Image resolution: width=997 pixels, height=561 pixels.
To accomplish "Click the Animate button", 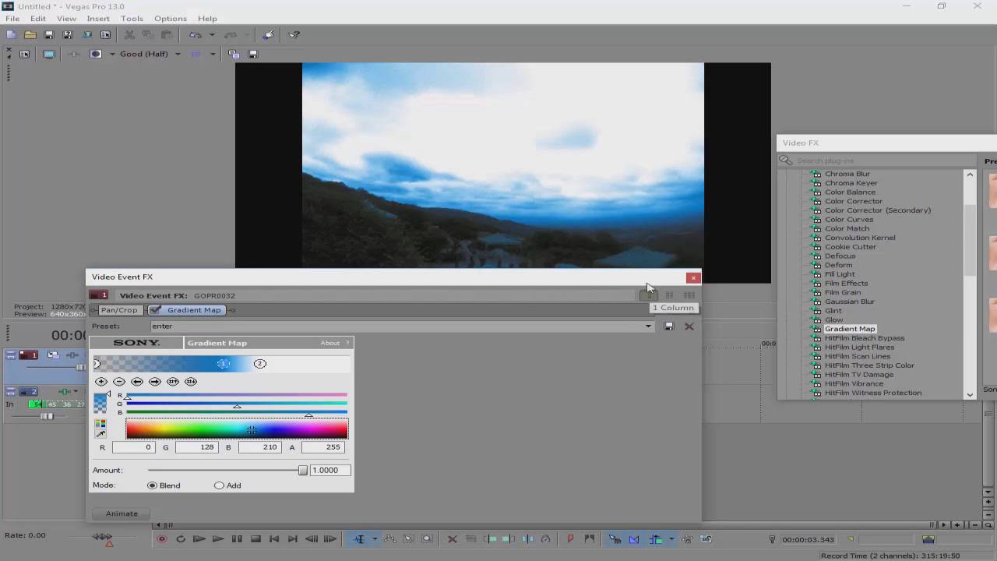I will [122, 513].
